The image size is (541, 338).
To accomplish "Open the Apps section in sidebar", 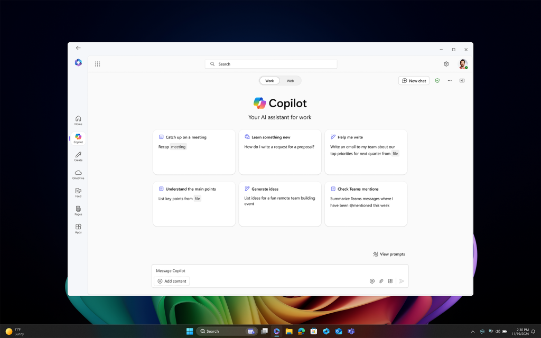I will tap(78, 228).
